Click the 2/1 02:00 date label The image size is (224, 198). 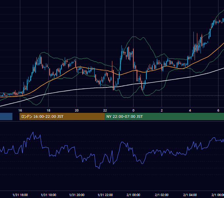pyautogui.click(x=161, y=195)
